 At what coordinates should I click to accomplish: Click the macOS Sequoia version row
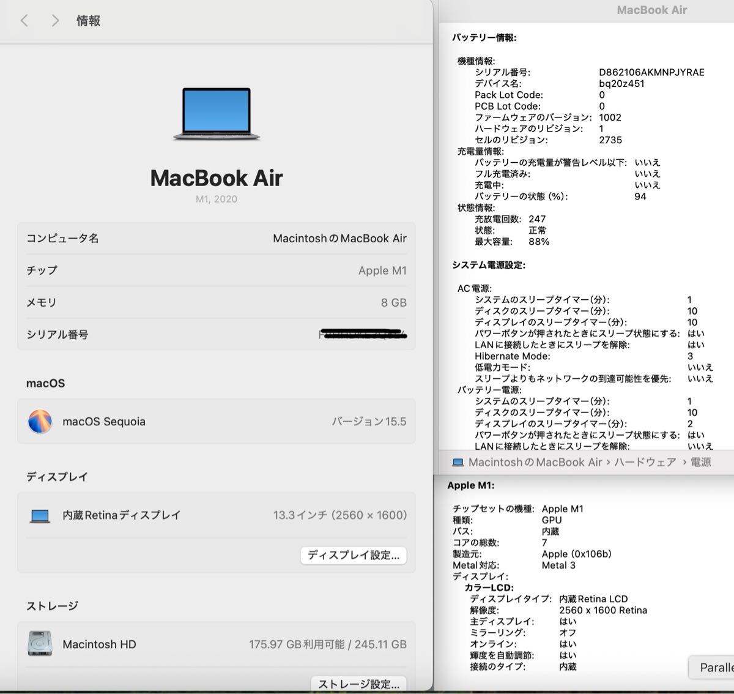[217, 422]
